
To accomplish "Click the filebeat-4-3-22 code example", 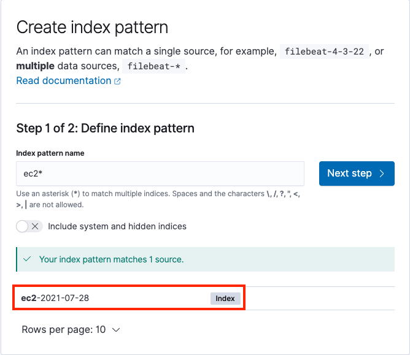I will (x=325, y=52).
